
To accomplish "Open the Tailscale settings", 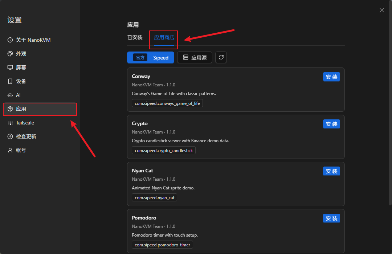I will coord(40,123).
